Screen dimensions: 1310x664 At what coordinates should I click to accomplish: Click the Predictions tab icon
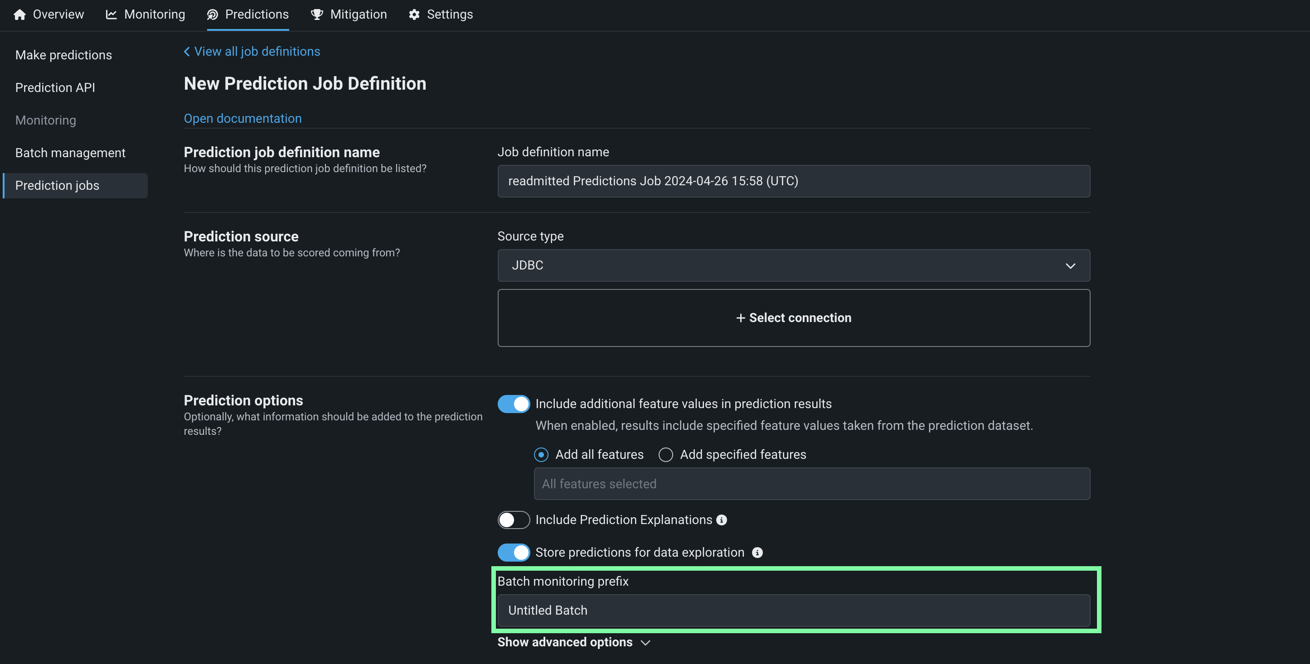pos(213,15)
